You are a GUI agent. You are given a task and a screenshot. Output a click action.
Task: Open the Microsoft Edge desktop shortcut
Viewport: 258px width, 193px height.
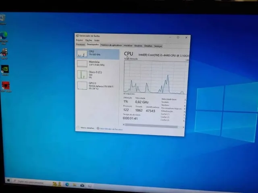coord(4,38)
